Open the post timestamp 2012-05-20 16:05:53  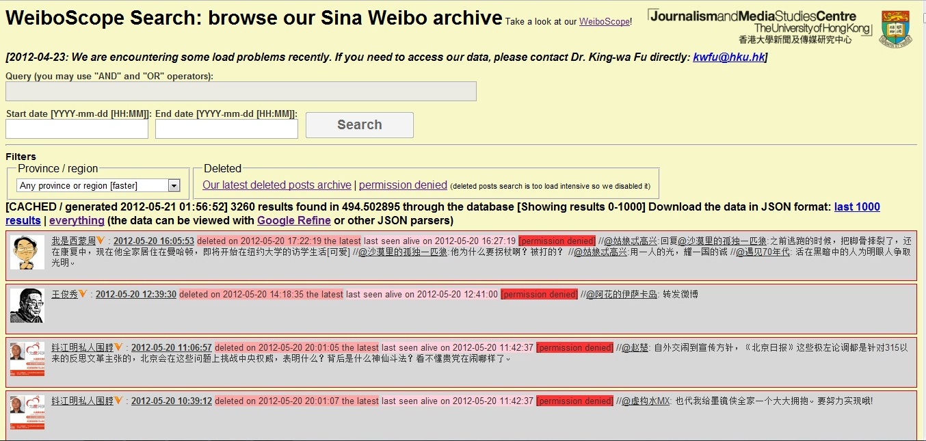click(x=154, y=241)
